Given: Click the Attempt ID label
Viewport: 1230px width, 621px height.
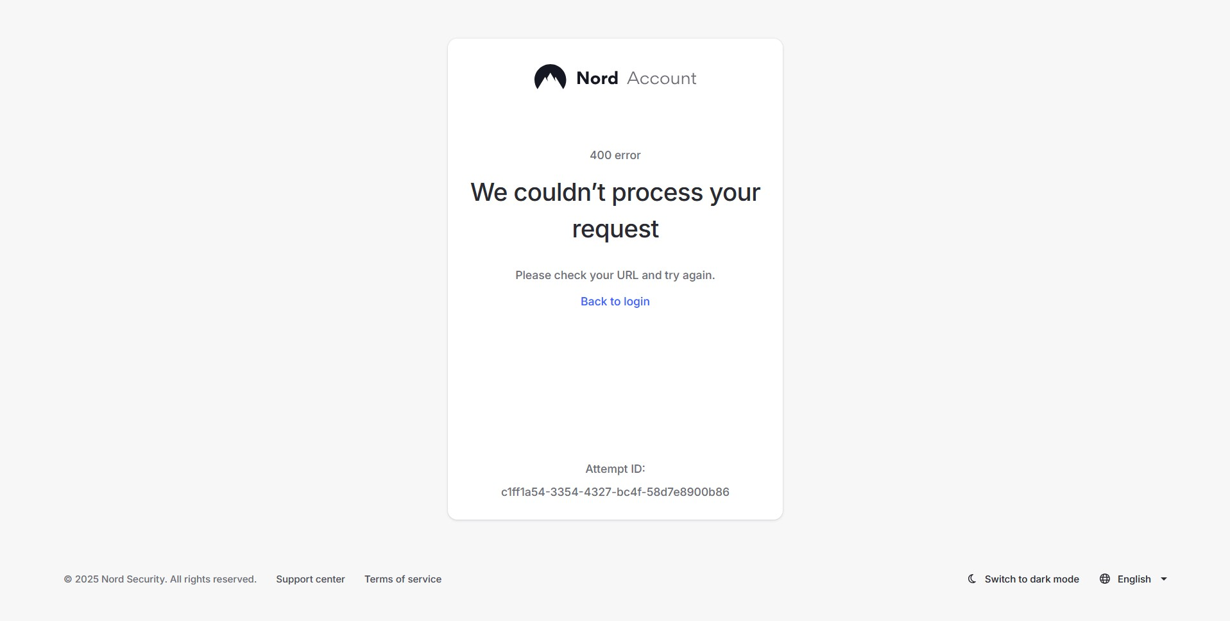Looking at the screenshot, I should 615,469.
